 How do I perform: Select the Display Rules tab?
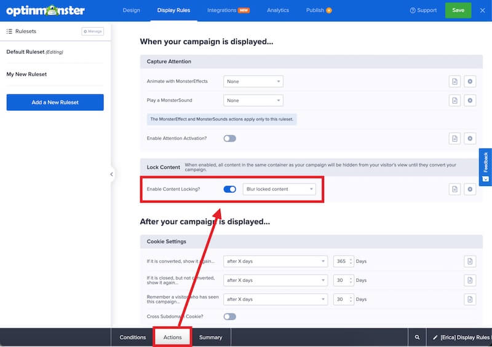pyautogui.click(x=173, y=10)
